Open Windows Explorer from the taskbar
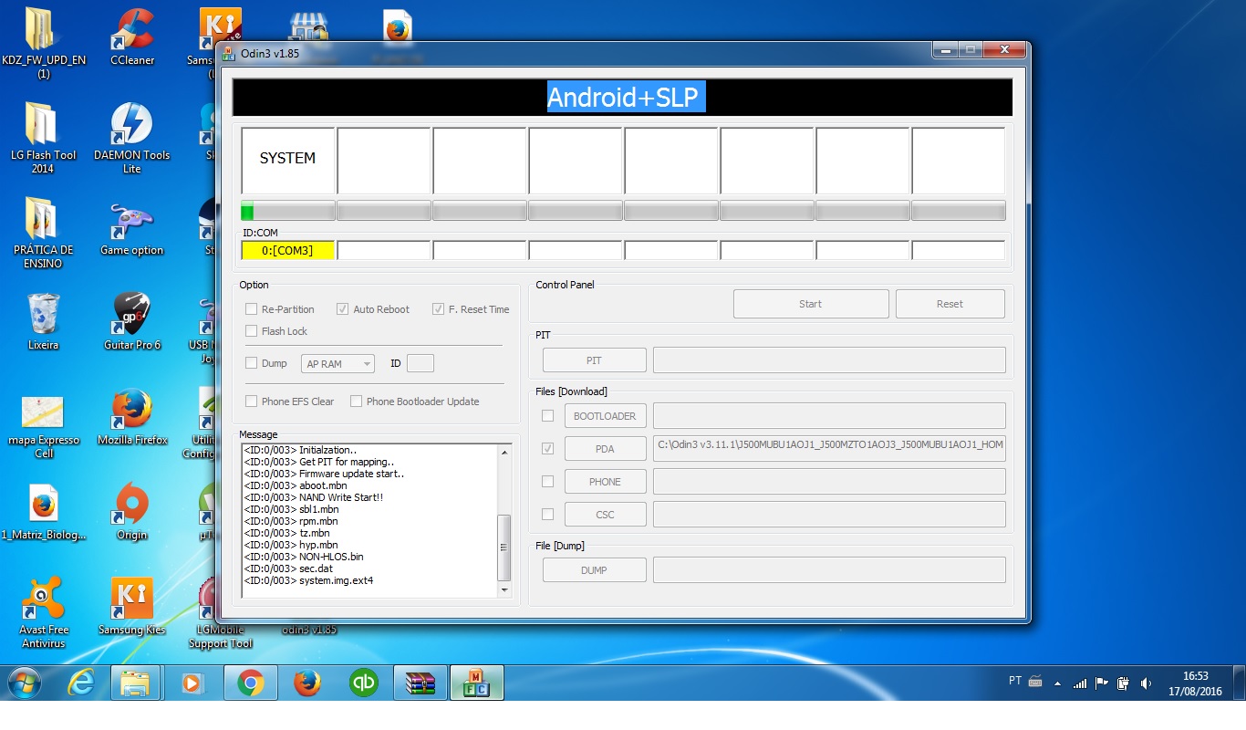 click(x=136, y=683)
